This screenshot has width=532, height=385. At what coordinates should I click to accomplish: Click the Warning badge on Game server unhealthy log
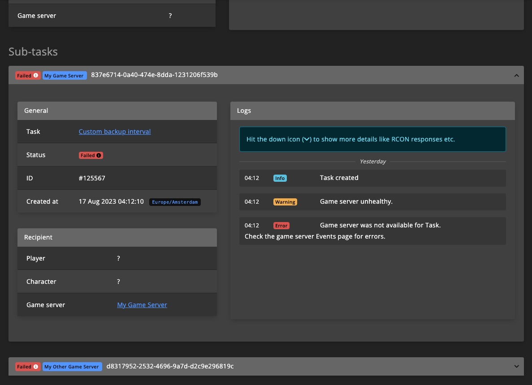coord(285,202)
